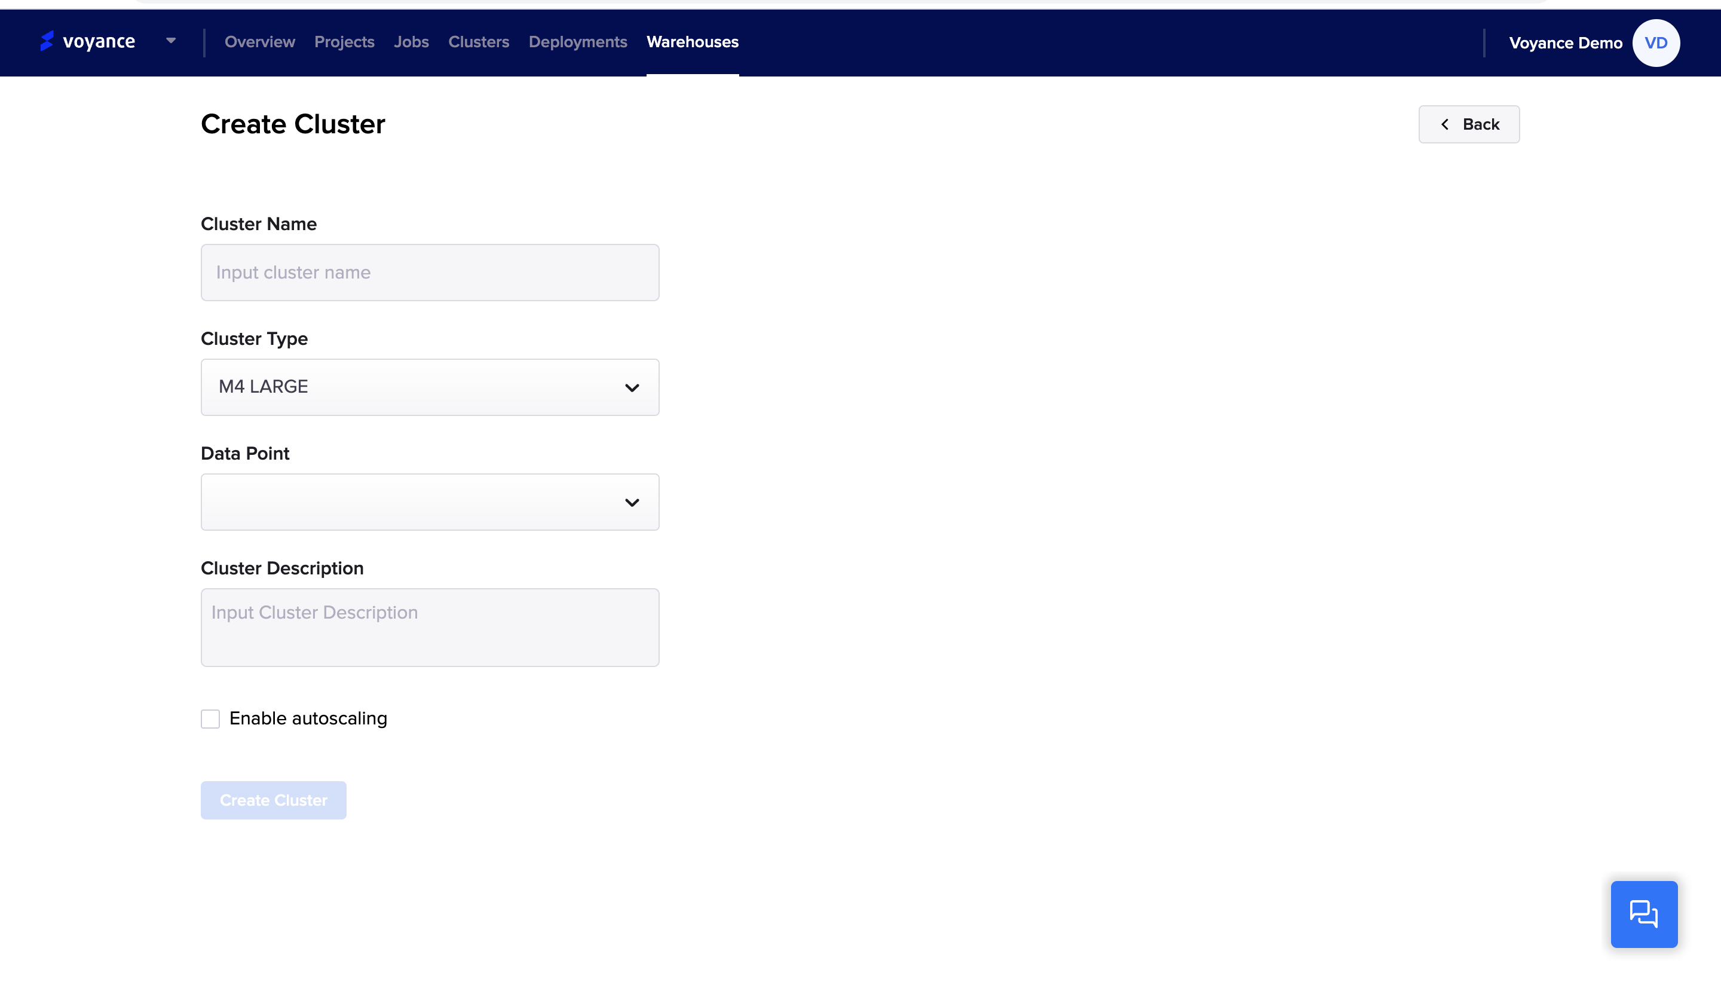
Task: Expand the Data Point dropdown
Action: tap(430, 502)
